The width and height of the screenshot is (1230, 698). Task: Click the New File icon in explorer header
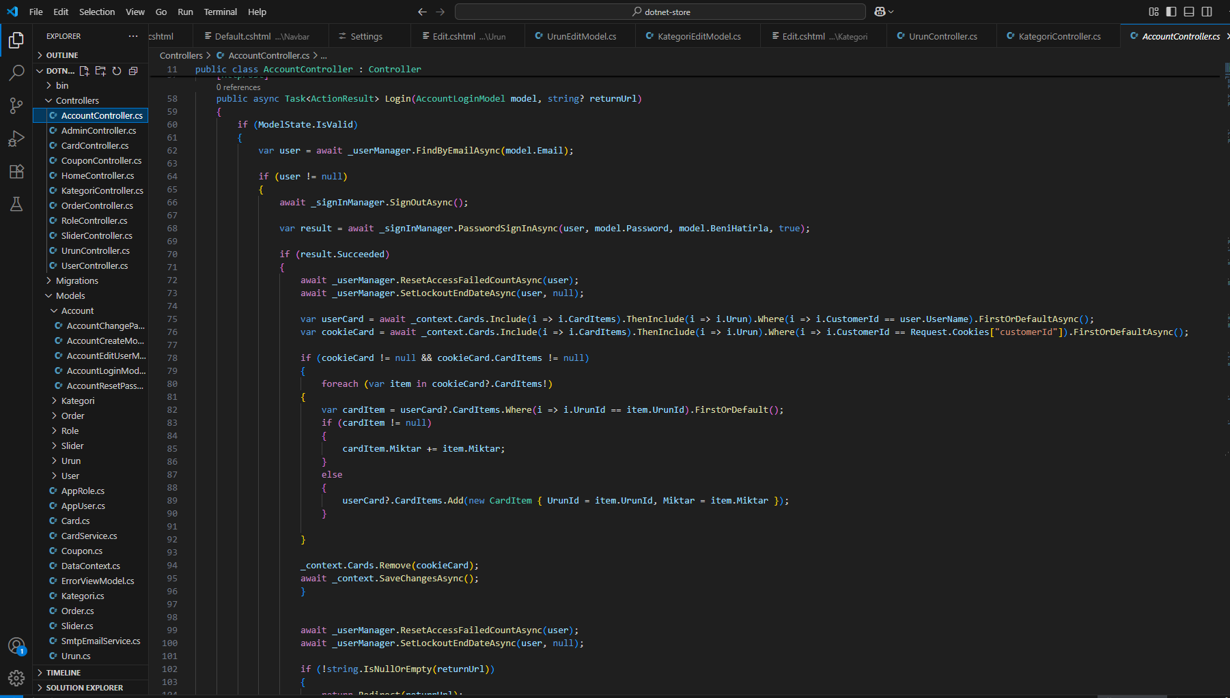(84, 71)
